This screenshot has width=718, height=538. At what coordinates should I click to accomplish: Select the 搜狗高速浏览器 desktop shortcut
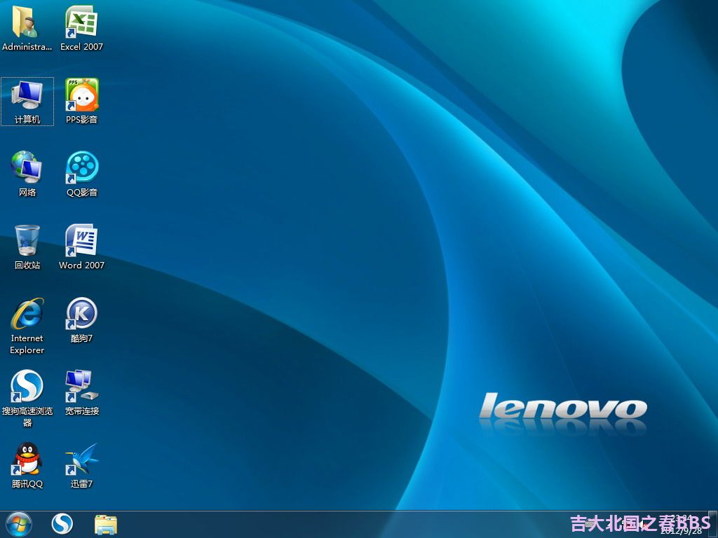27,399
